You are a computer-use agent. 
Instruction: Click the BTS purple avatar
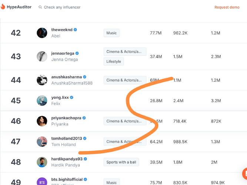tap(42, 182)
